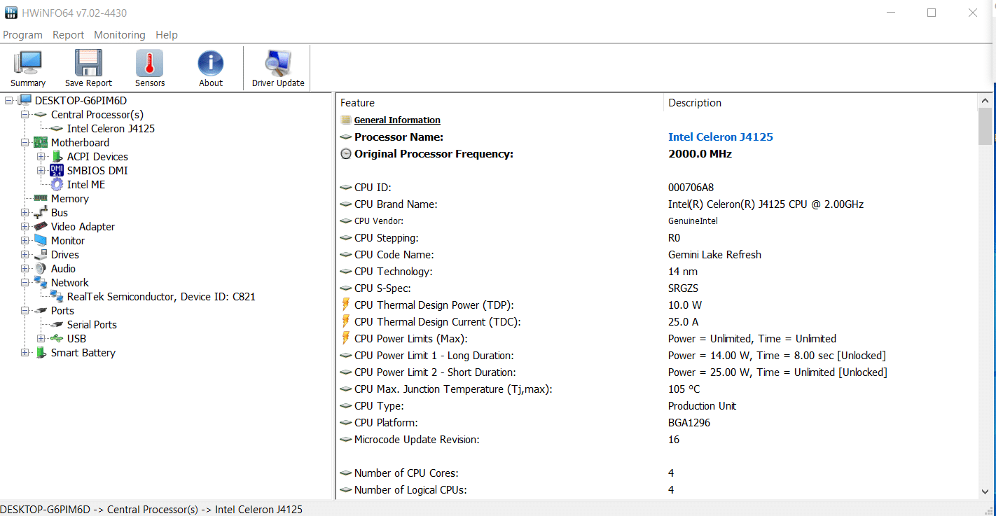Click the Monitor icon in tree

tap(41, 240)
